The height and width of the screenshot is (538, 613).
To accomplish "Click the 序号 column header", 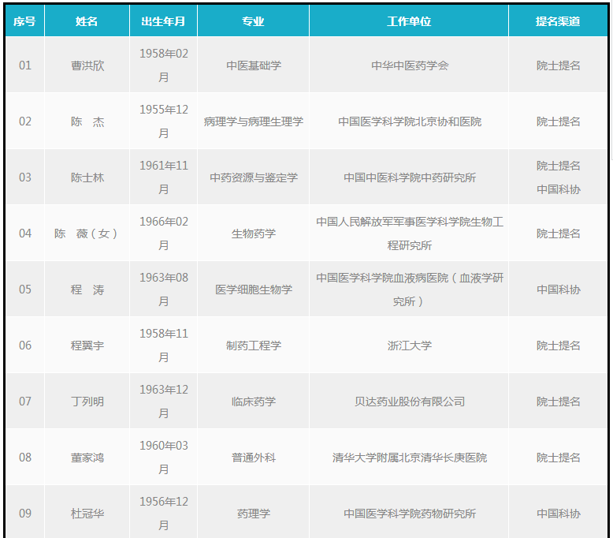I will [24, 21].
